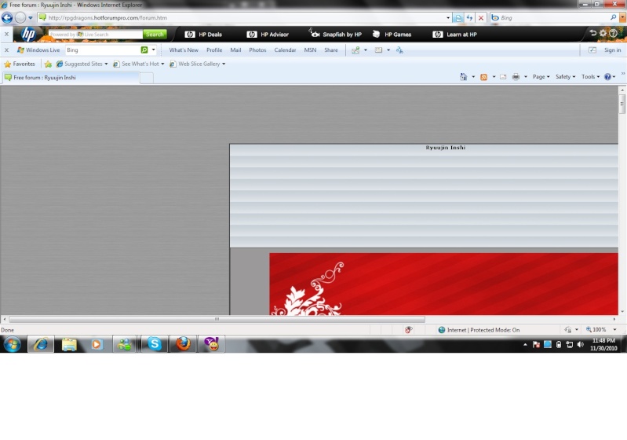Screen dimensions: 627x440
Task: Open the Favorites center
Action: [x=20, y=64]
